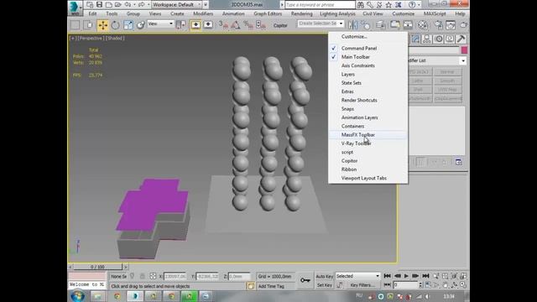Open the Rendering menu

301,13
